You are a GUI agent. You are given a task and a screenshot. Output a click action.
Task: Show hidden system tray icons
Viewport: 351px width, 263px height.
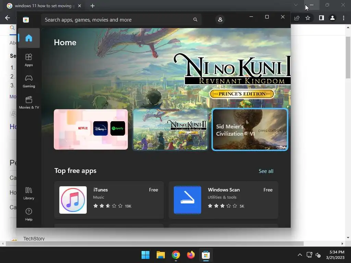click(x=300, y=255)
